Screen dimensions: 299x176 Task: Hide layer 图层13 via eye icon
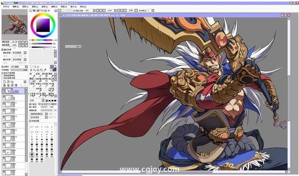4,117
